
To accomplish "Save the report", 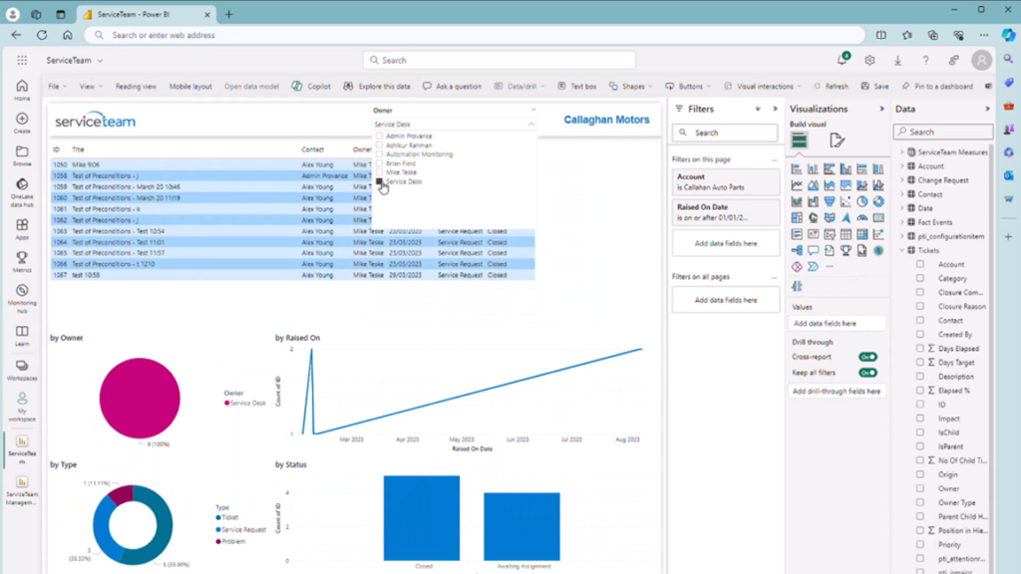I will (874, 86).
